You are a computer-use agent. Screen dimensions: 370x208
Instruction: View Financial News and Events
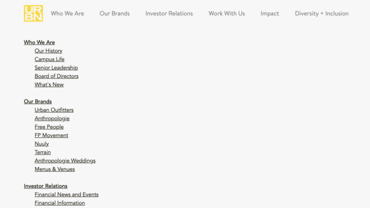[x=67, y=194]
